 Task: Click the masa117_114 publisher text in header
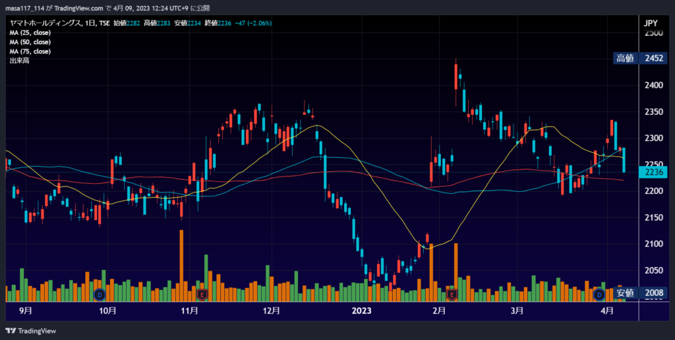(x=24, y=8)
